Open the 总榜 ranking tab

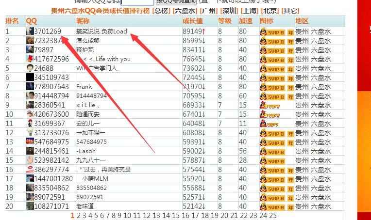pyautogui.click(x=161, y=11)
